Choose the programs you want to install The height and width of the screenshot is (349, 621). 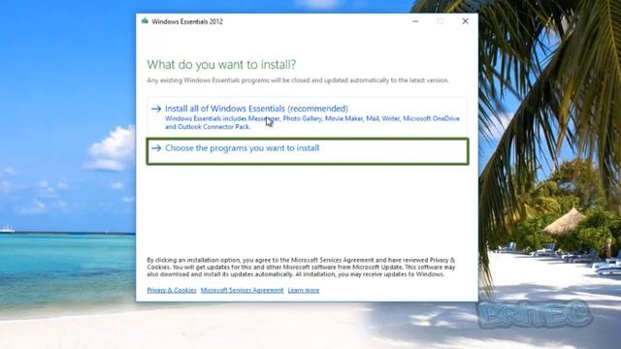click(x=308, y=151)
